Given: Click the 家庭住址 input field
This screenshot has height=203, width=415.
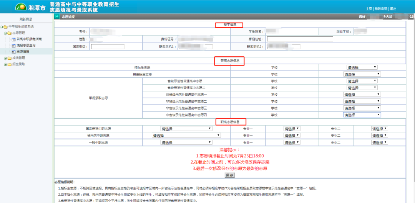Looking at the screenshot, I should click(300, 39).
